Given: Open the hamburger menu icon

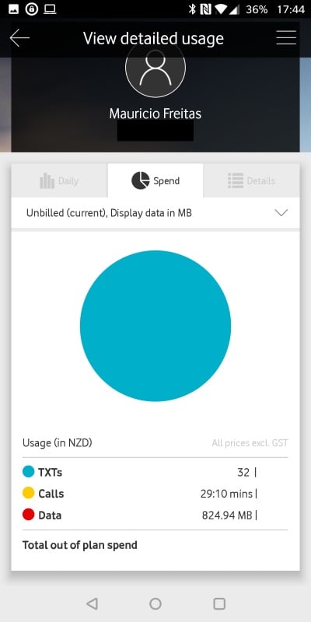Looking at the screenshot, I should click(x=286, y=37).
